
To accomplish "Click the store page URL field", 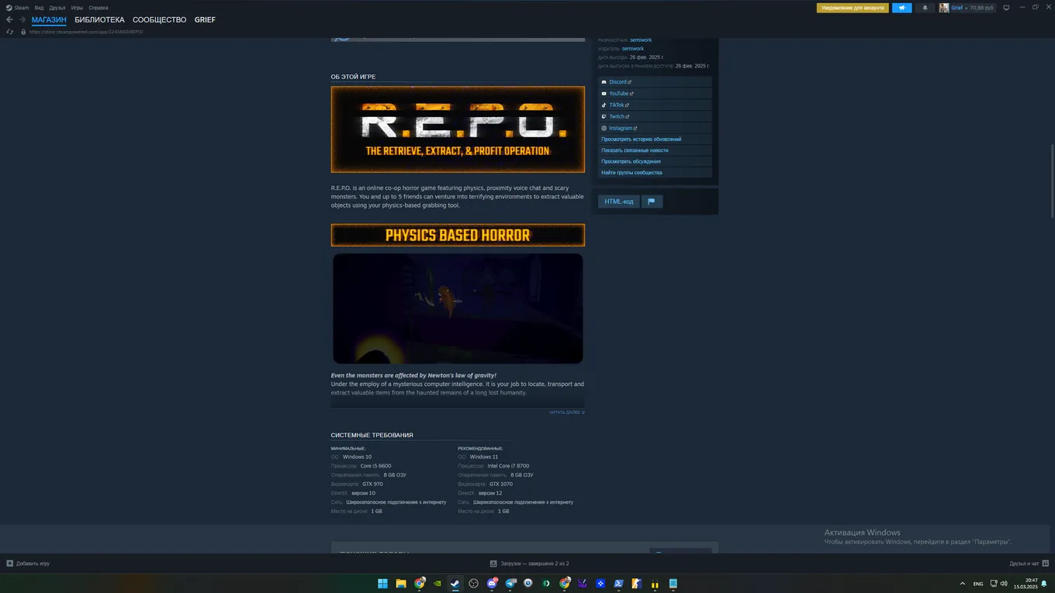I will (86, 32).
